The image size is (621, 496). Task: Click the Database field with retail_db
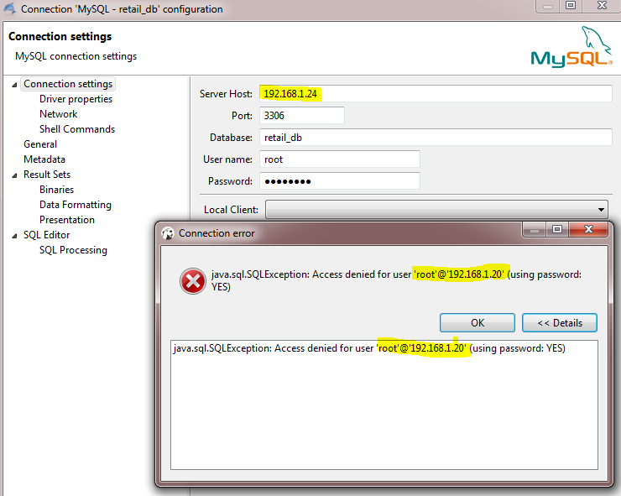click(x=436, y=138)
